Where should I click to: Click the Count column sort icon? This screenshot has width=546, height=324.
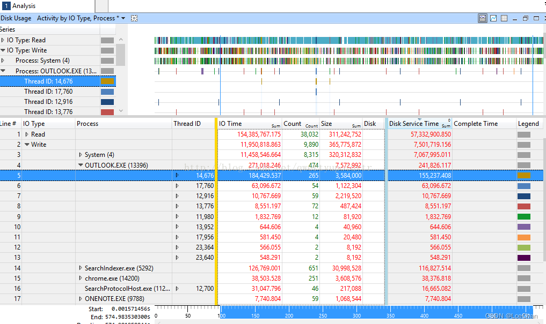(311, 126)
